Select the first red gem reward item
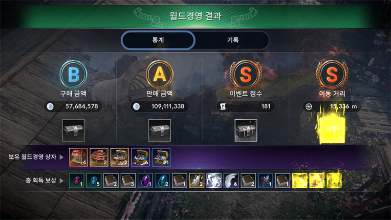391x220 pixels. click(x=77, y=180)
